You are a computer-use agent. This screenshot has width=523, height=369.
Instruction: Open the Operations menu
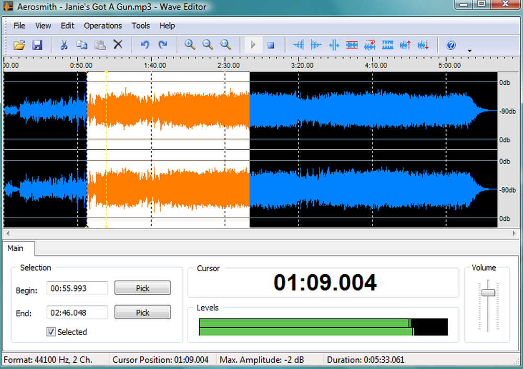coord(103,26)
